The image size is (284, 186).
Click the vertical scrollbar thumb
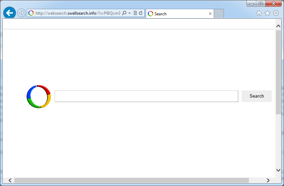pyautogui.click(x=278, y=72)
